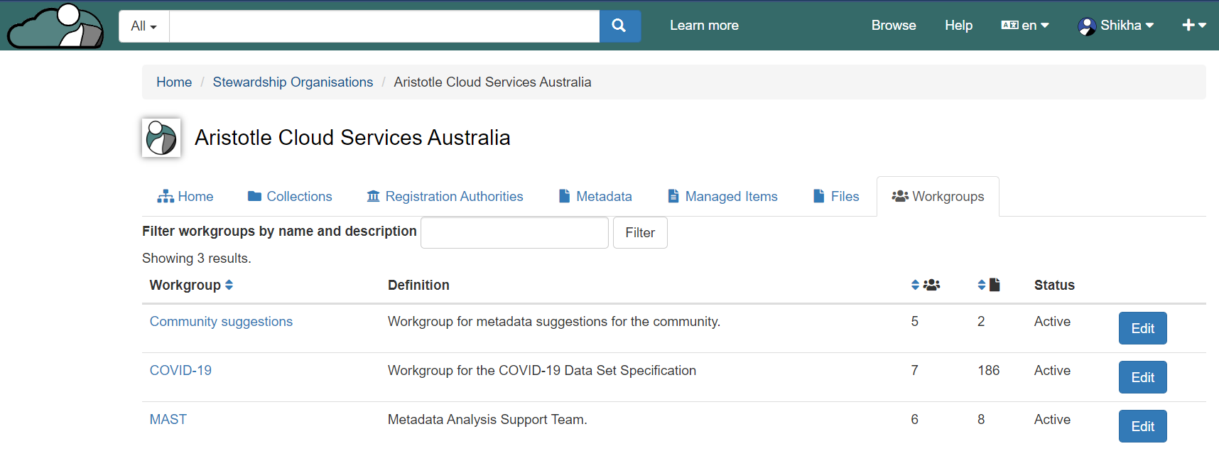
Task: Click the main search input box
Action: tap(384, 26)
